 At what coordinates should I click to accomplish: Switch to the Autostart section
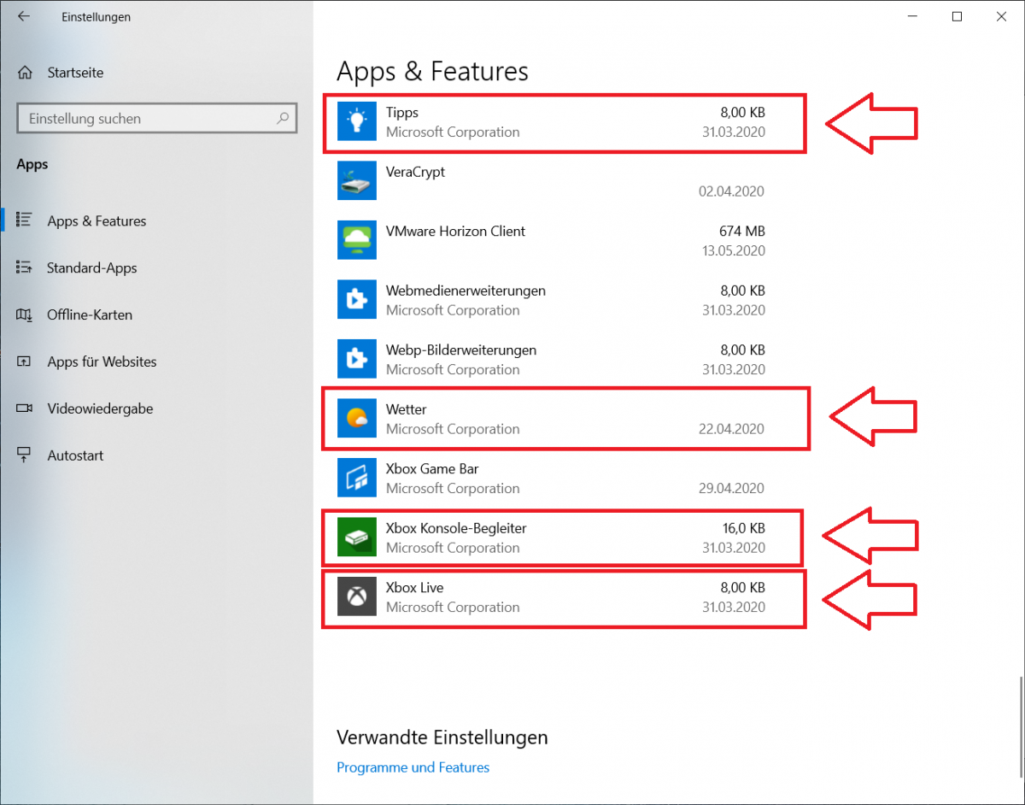click(x=75, y=455)
